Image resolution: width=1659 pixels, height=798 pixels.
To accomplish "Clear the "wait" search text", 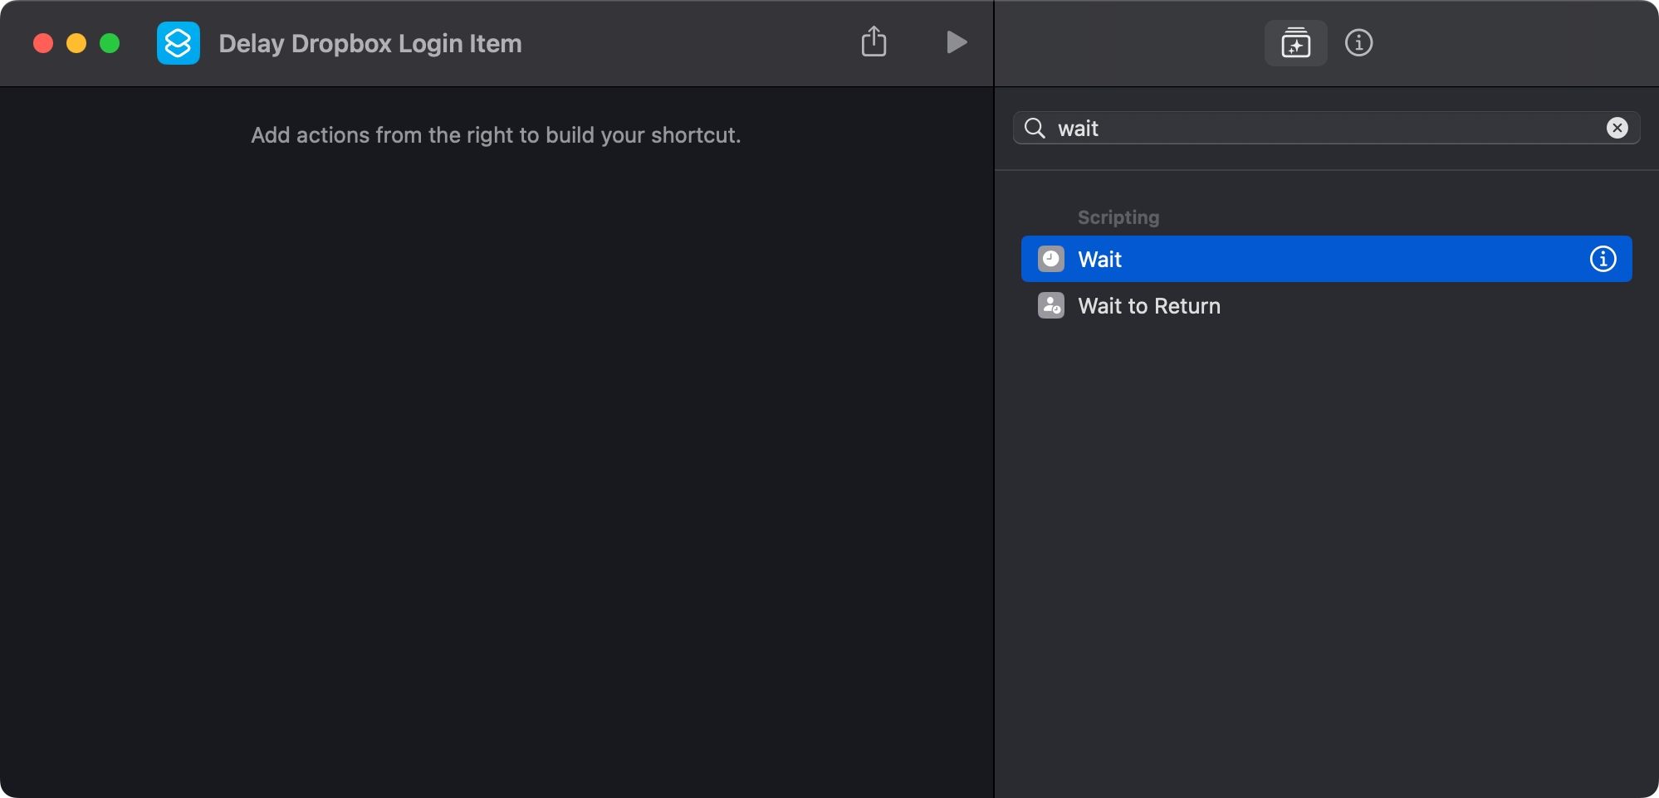I will tap(1617, 128).
